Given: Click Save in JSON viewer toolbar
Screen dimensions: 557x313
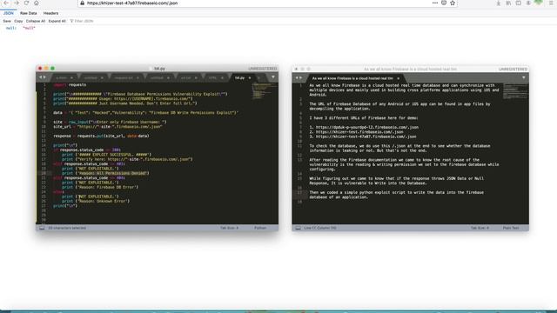Looking at the screenshot, I should pos(7,21).
